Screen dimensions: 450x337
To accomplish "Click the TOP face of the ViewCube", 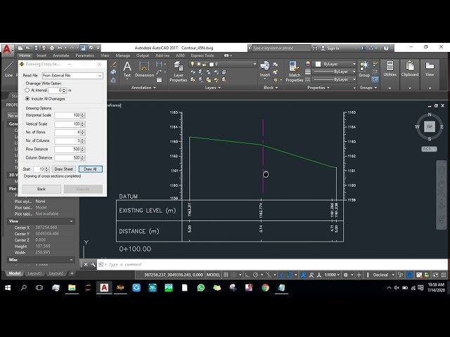I will pos(429,127).
